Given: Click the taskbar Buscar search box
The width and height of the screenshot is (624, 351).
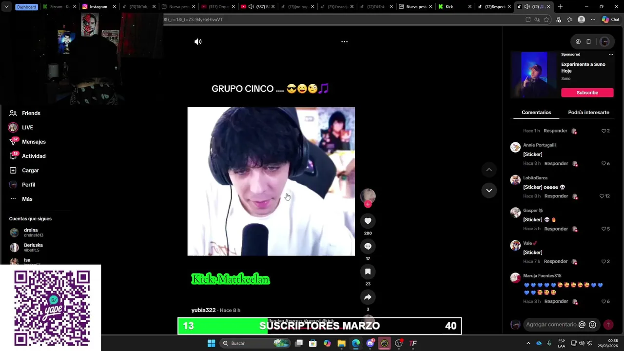Looking at the screenshot, I should click(255, 343).
